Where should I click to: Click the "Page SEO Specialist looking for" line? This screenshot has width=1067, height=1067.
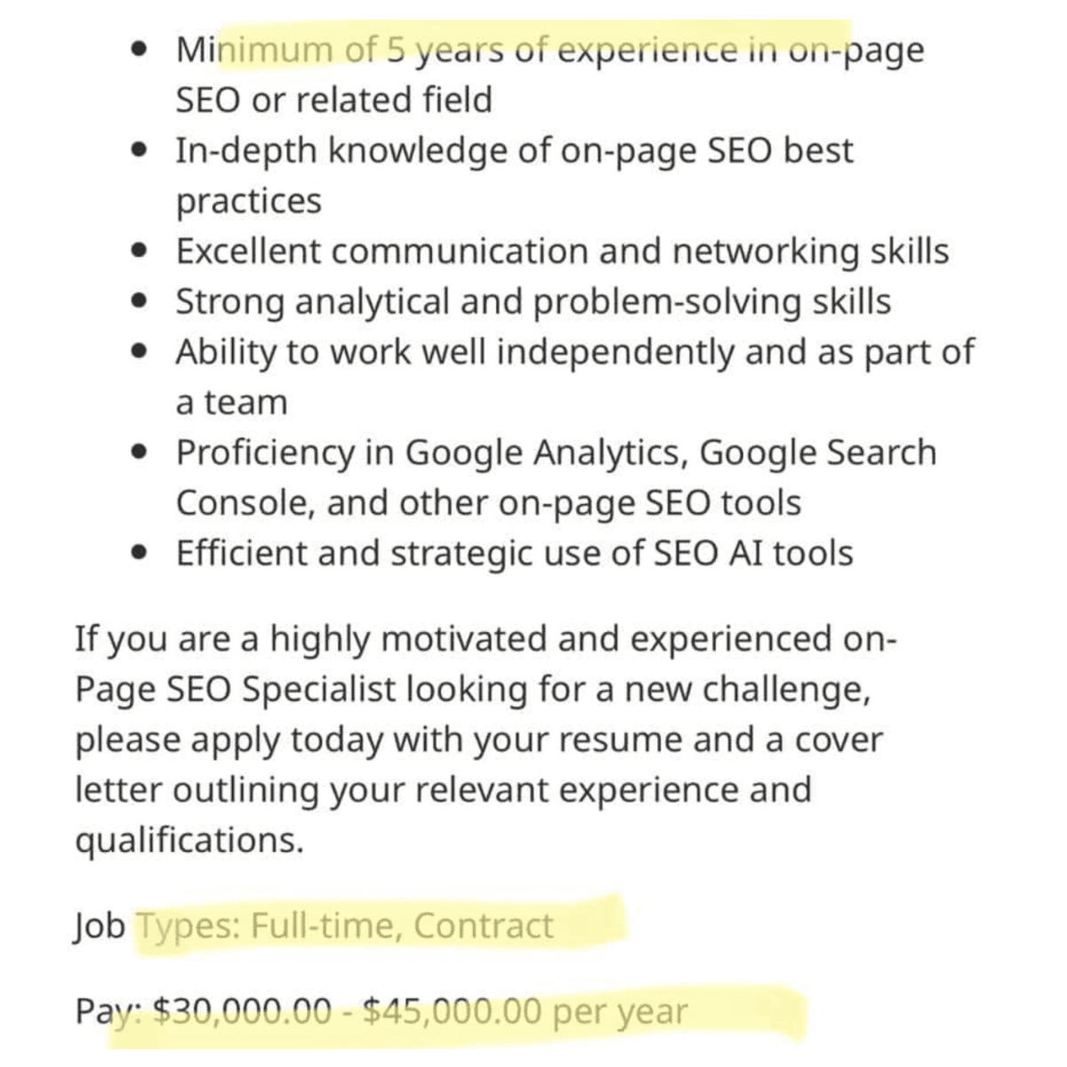[472, 689]
